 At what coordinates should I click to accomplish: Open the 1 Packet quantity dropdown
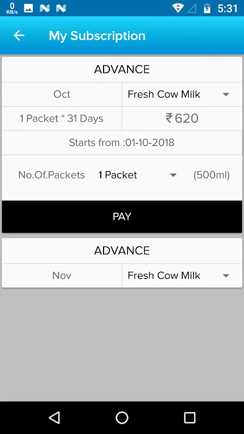[x=138, y=175]
